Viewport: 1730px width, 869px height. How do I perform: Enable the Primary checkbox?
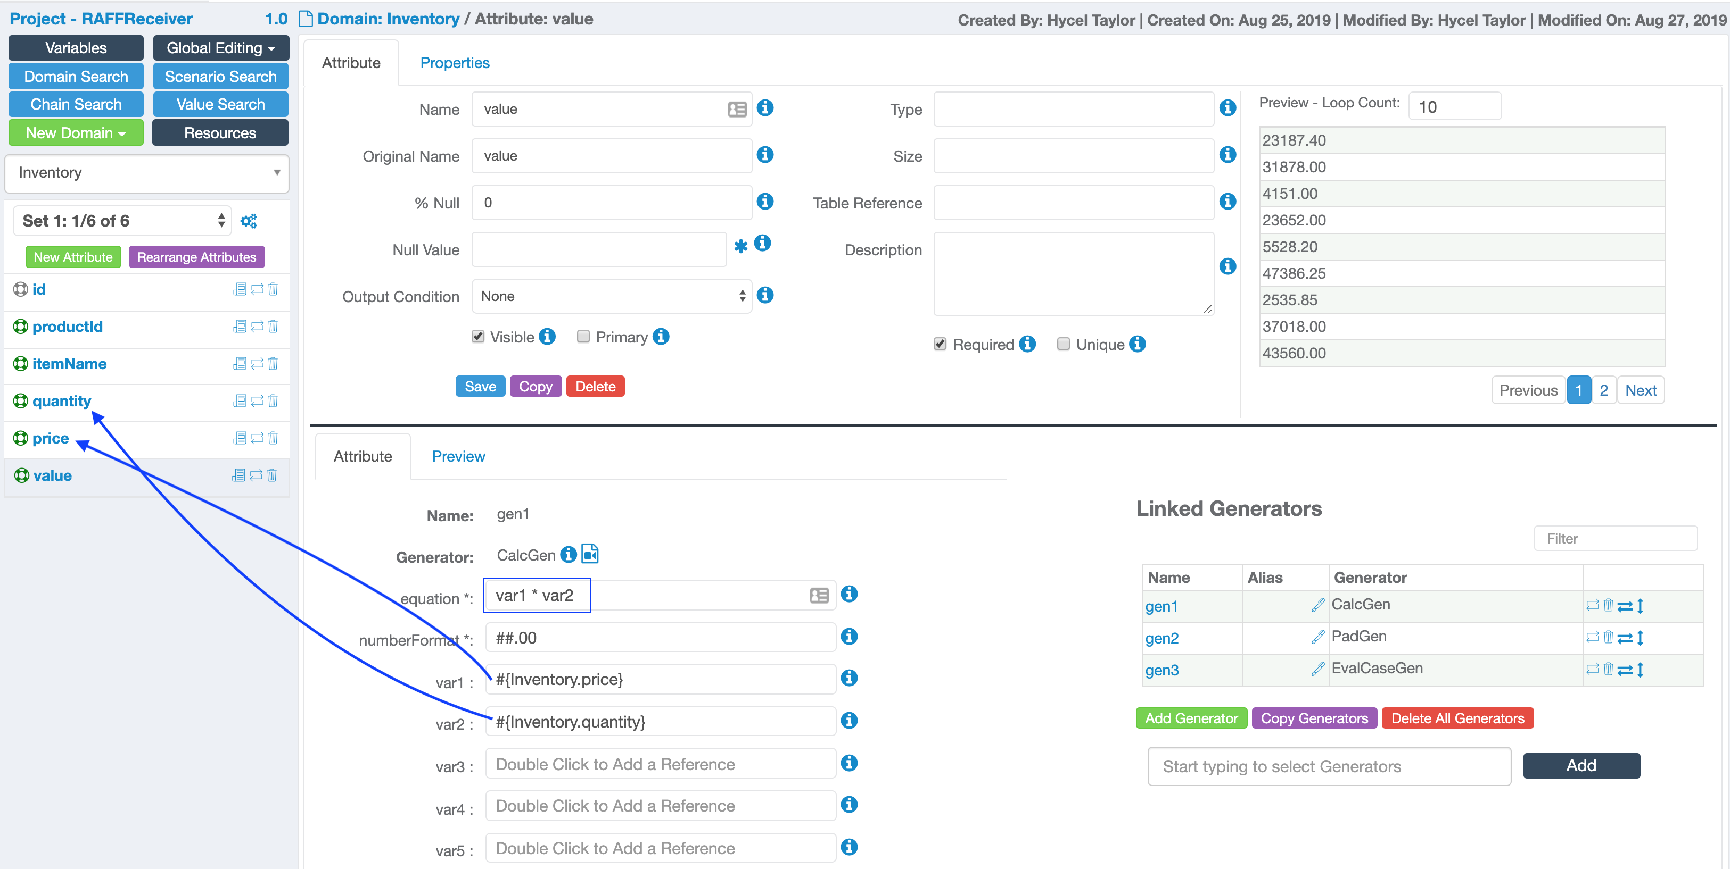(583, 337)
